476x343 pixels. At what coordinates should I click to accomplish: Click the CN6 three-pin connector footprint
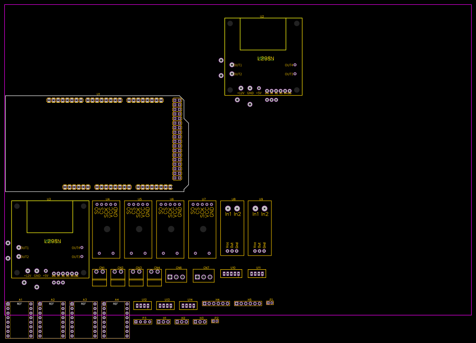point(176,275)
